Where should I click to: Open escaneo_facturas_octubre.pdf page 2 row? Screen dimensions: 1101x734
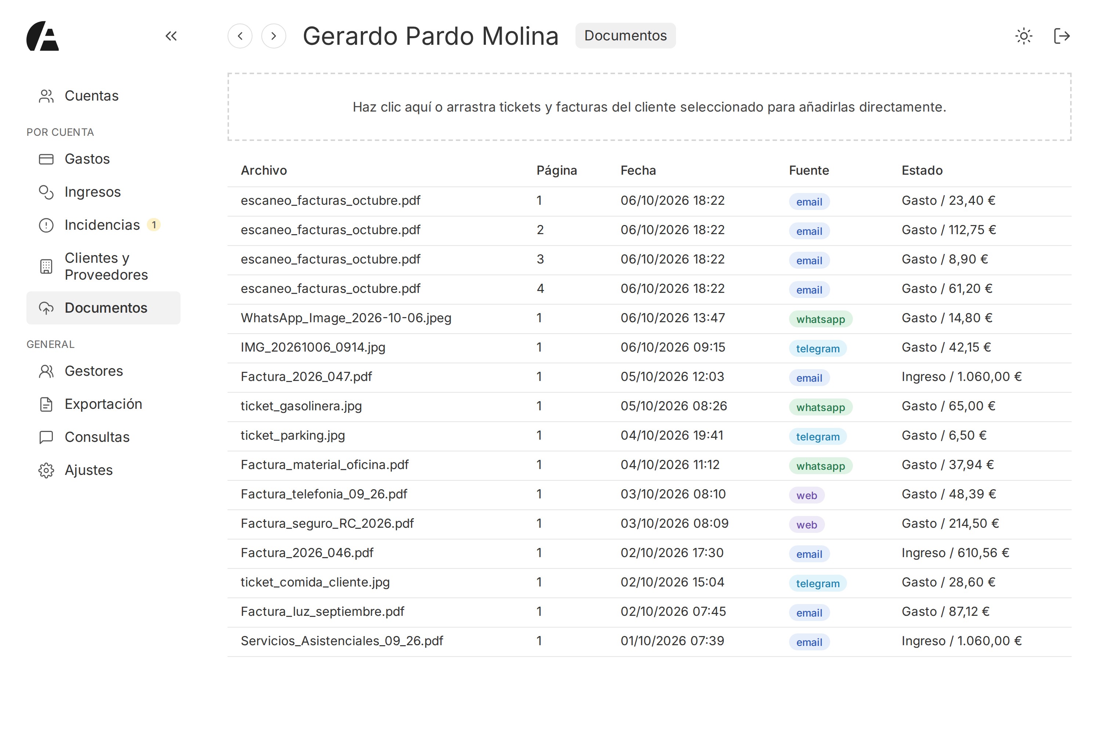pyautogui.click(x=649, y=231)
